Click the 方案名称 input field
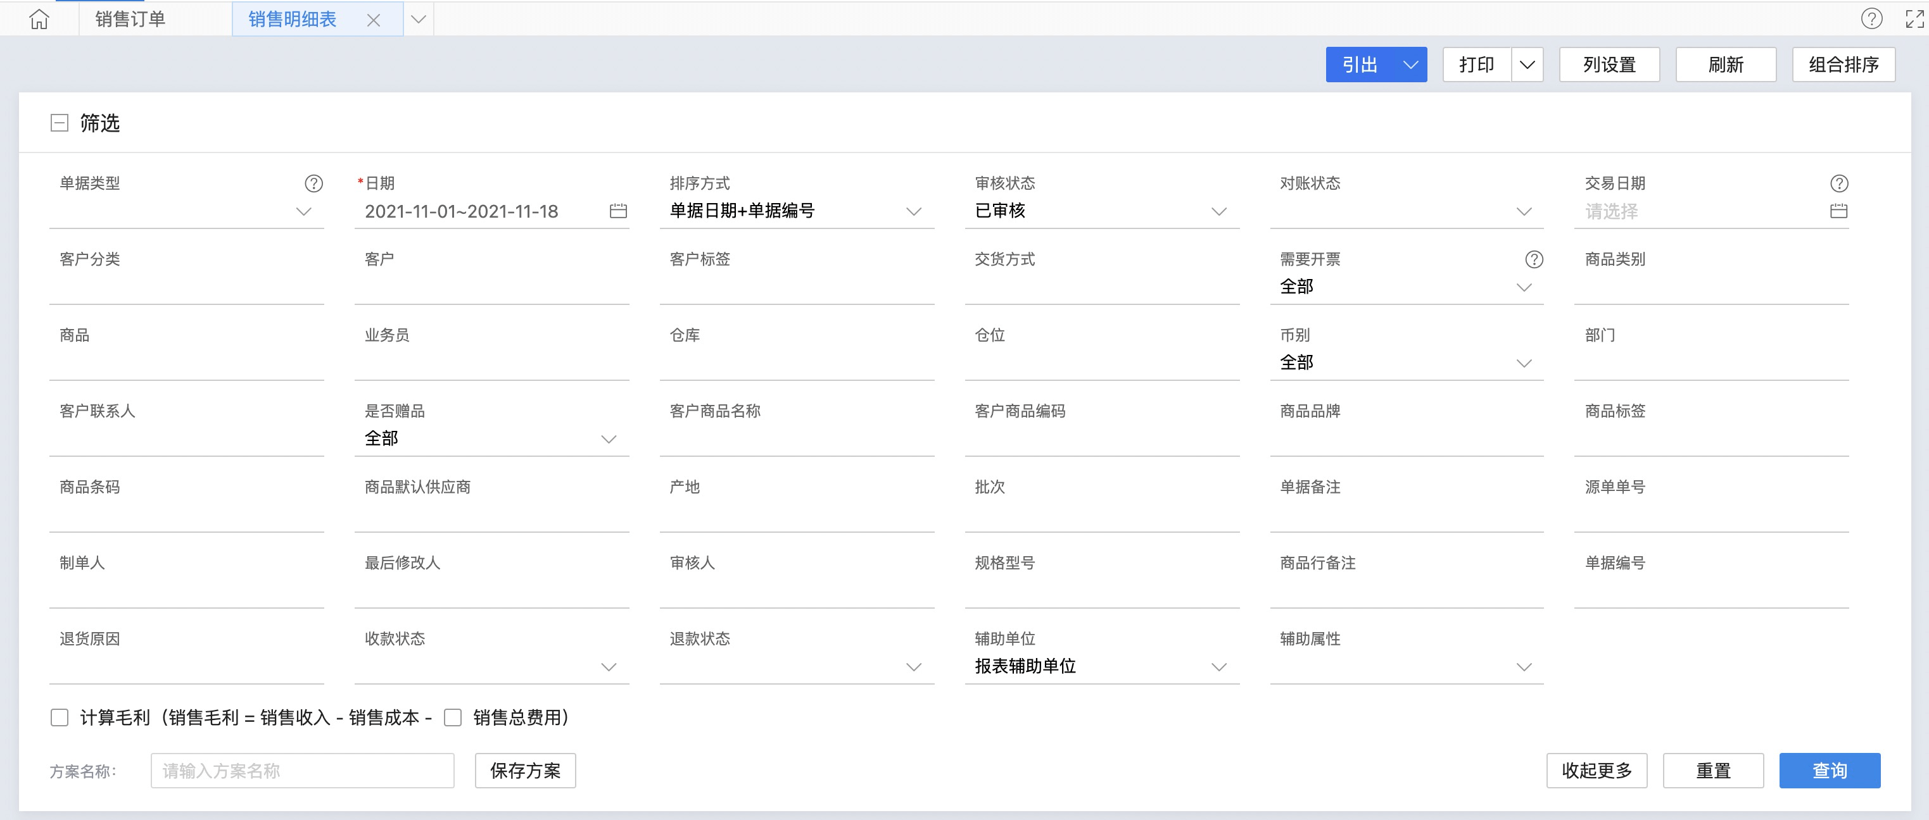Screen dimensions: 1929x820 point(302,771)
